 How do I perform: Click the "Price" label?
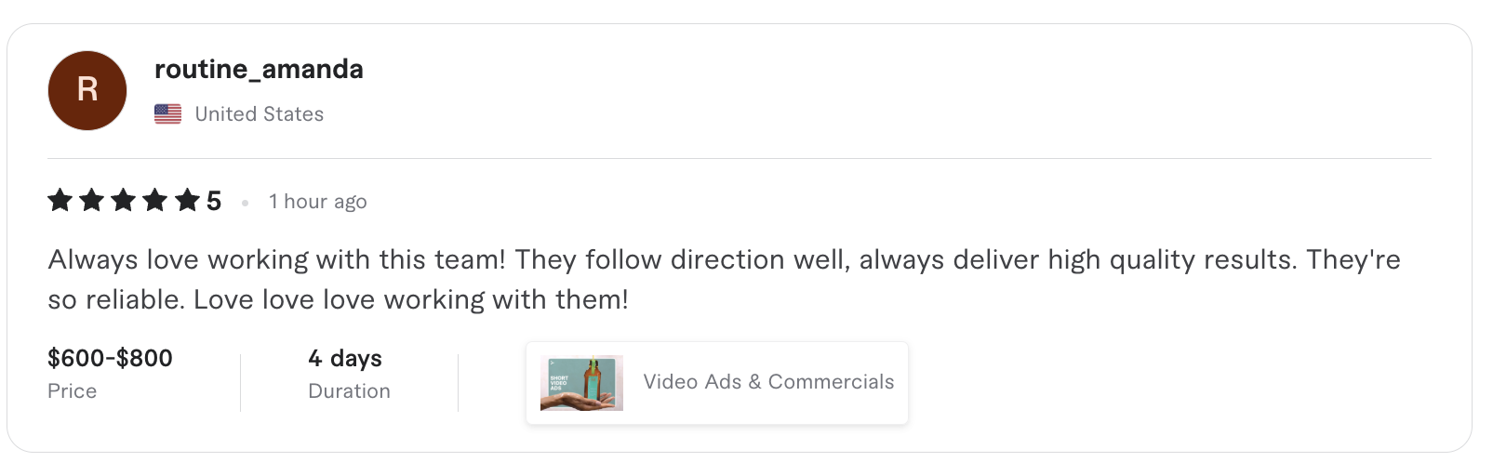click(73, 391)
